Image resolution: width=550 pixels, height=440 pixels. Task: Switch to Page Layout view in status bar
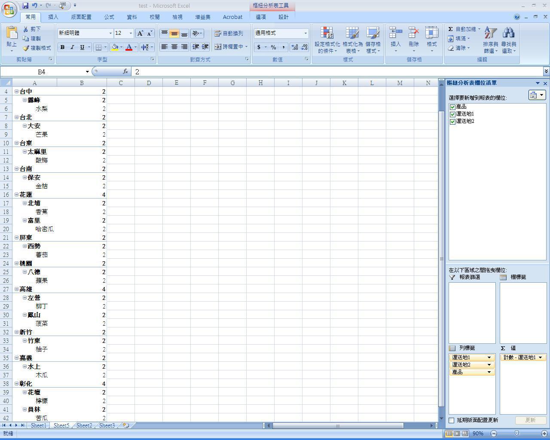tap(457, 434)
